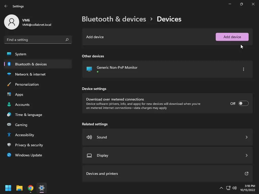Select the Personalization paintbrush icon
Image resolution: width=259 pixels, height=194 pixels.
[9, 84]
